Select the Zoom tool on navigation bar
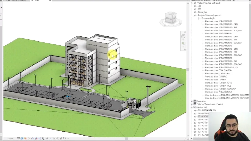 tap(183, 44)
